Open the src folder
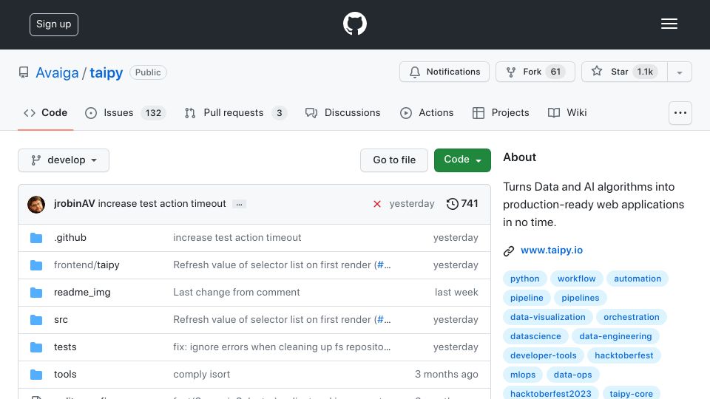This screenshot has width=710, height=399. tap(61, 320)
